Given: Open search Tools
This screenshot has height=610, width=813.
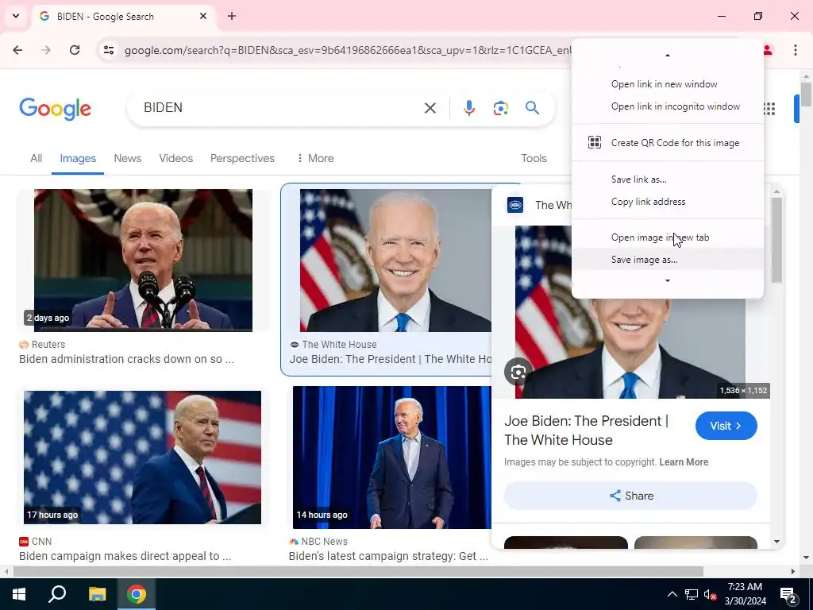Looking at the screenshot, I should 534,158.
